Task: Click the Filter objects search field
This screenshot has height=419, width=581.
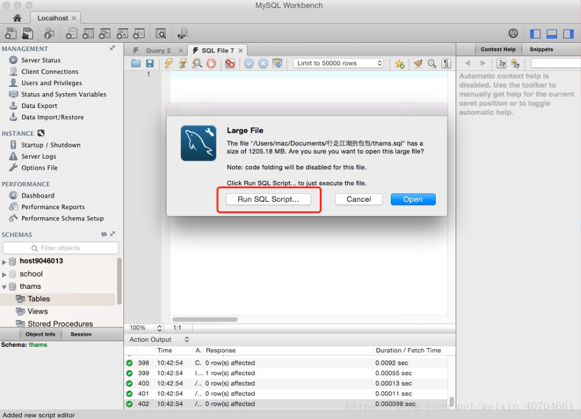Action: click(61, 248)
